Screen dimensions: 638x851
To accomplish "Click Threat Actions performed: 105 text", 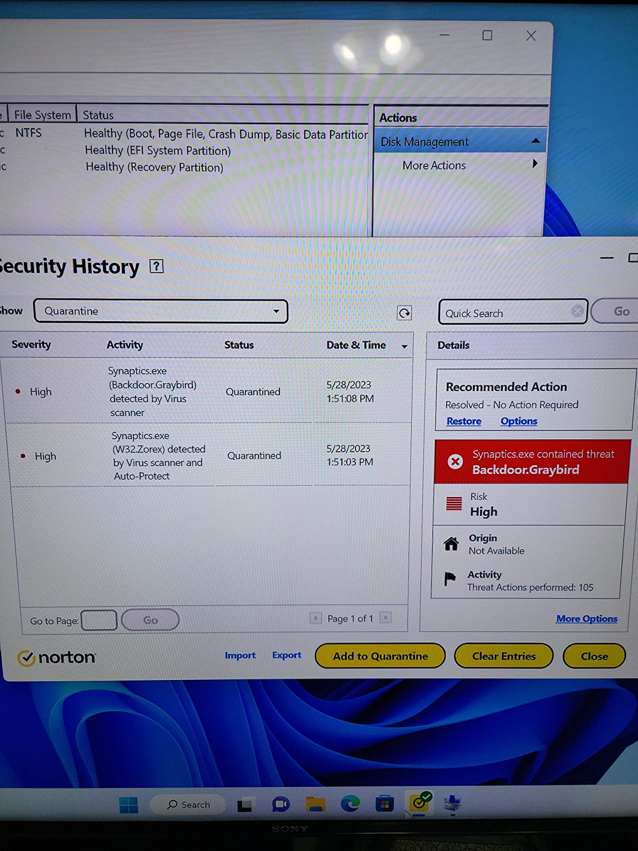I will click(530, 588).
